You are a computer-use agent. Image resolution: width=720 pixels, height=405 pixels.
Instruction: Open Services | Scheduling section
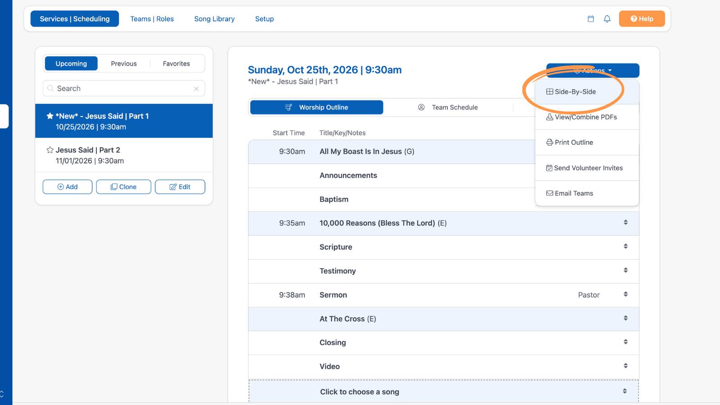click(75, 19)
